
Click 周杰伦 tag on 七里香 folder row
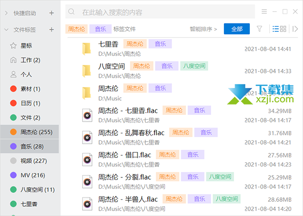click(x=135, y=44)
